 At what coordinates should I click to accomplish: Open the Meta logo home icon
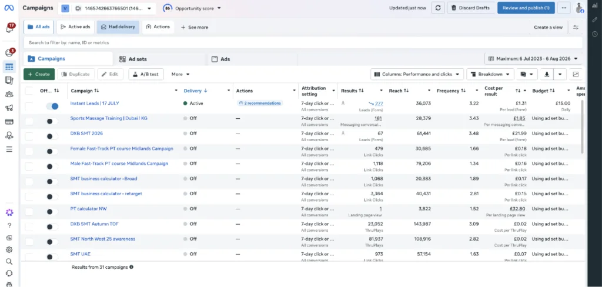pyautogui.click(x=9, y=8)
